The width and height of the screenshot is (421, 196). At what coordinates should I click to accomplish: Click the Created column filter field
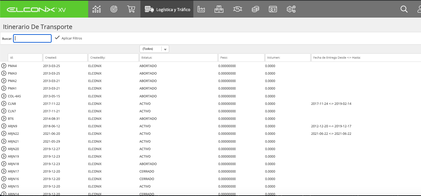coord(65,58)
